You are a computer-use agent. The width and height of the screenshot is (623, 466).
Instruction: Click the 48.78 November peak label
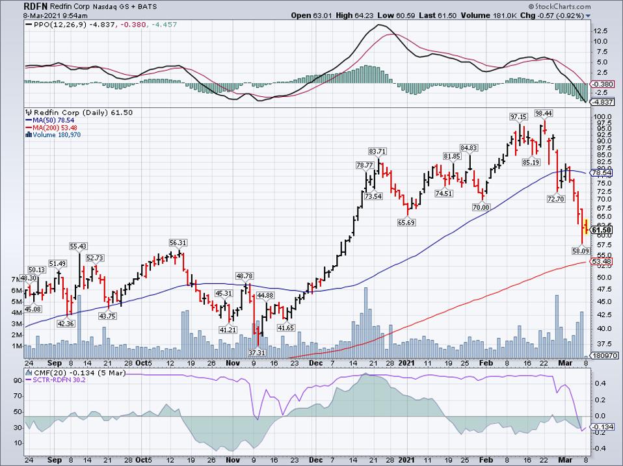pos(244,276)
